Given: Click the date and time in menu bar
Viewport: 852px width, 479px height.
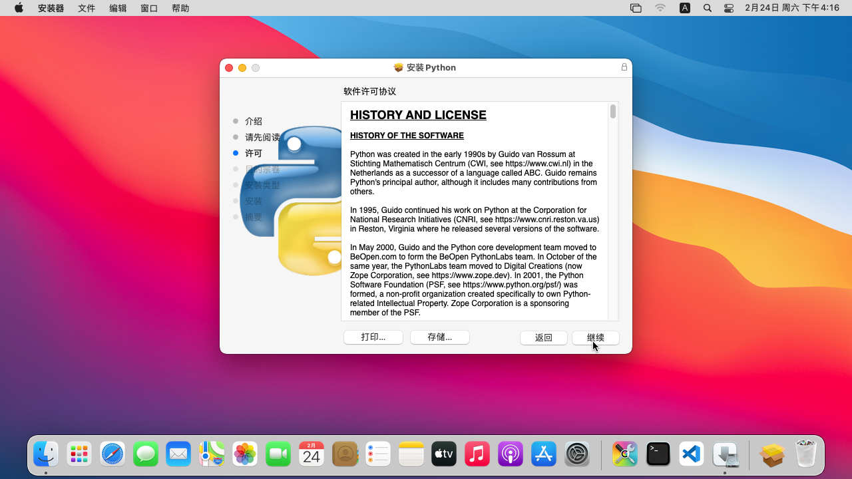Looking at the screenshot, I should [792, 8].
